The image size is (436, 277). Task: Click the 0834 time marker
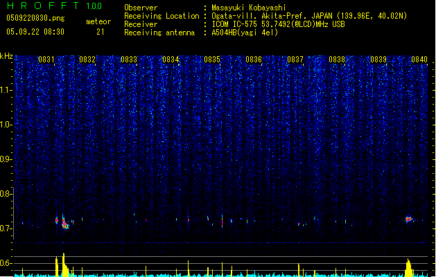(x=171, y=60)
